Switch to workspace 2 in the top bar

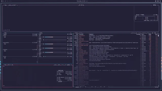tap(6, 1)
